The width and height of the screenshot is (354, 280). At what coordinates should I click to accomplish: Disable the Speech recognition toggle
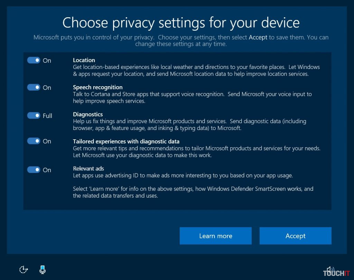(x=34, y=88)
